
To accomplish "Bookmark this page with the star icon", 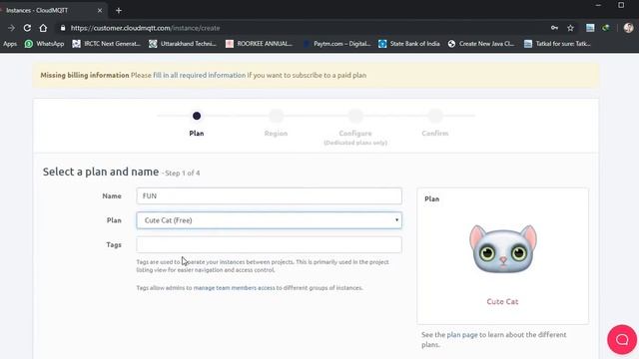I will click(570, 28).
